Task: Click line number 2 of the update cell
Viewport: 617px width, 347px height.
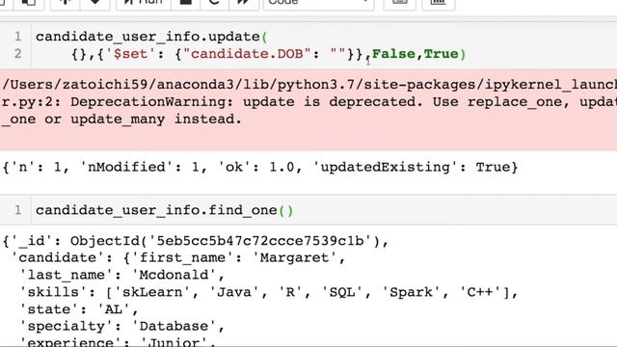Action: (17, 54)
